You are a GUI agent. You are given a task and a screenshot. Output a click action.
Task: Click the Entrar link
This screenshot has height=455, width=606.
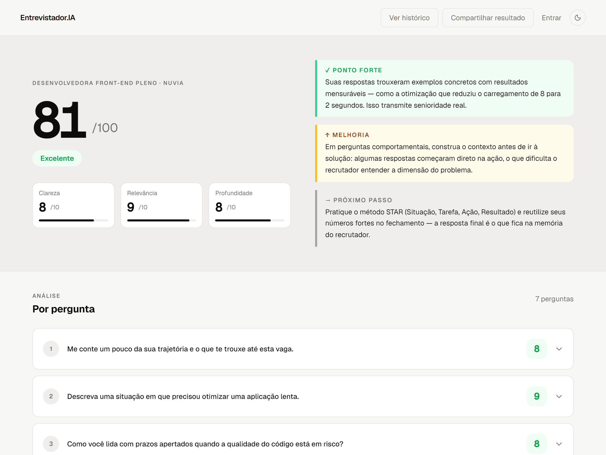pyautogui.click(x=551, y=18)
